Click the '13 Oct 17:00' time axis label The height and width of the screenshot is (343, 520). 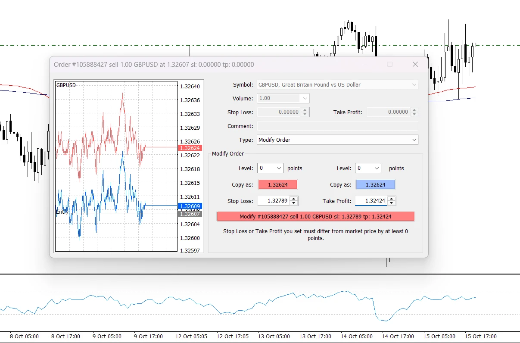coord(315,337)
